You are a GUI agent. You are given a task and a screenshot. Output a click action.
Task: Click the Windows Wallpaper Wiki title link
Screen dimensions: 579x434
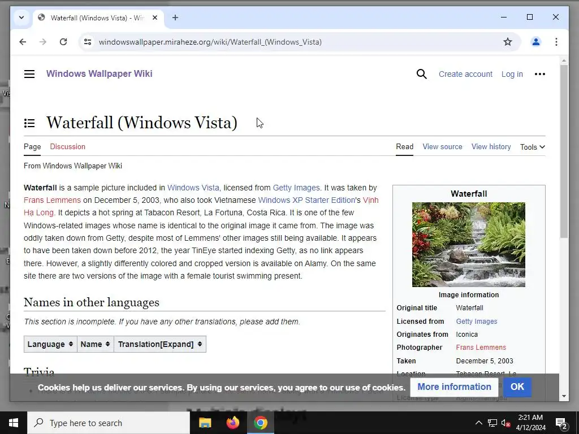(x=100, y=73)
